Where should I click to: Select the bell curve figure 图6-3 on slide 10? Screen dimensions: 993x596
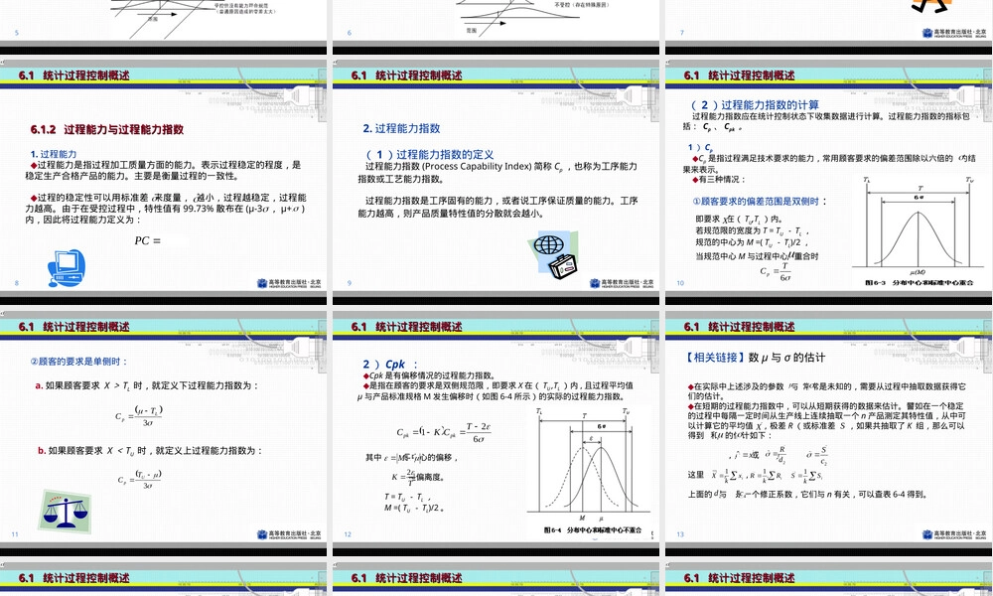(x=919, y=231)
